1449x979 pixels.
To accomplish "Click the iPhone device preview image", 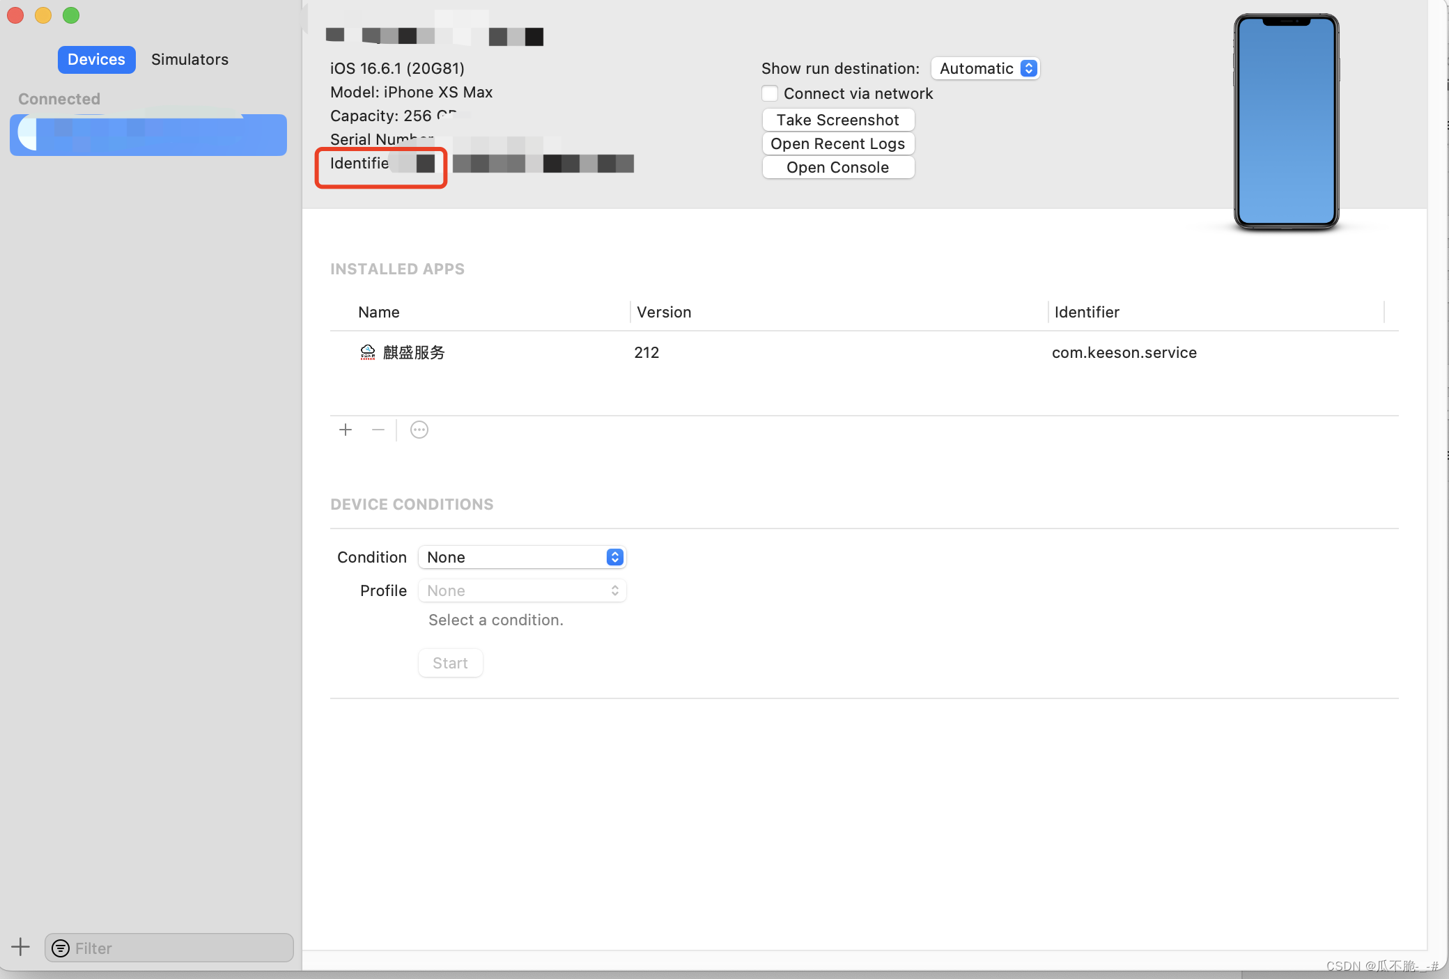I will (x=1286, y=122).
